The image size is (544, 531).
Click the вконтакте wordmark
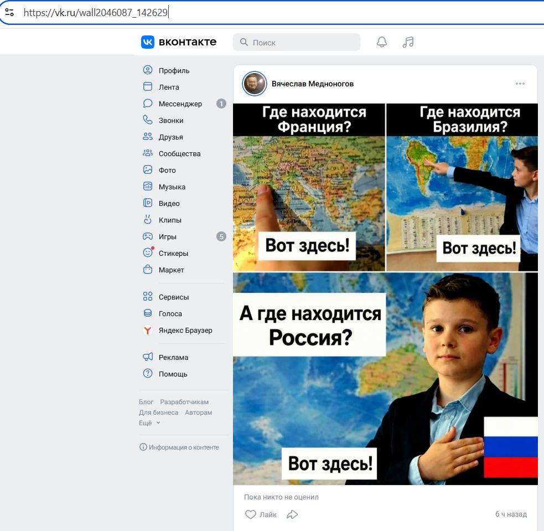click(x=188, y=42)
